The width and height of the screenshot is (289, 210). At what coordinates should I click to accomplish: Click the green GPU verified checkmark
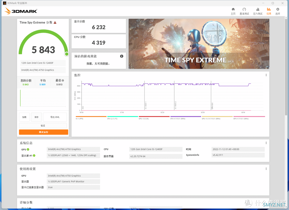coord(28,149)
